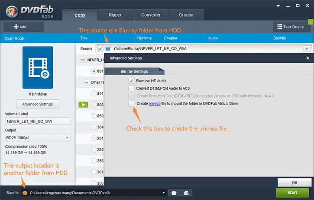Click the Volume Label text field
The image size is (314, 200).
tap(38, 121)
